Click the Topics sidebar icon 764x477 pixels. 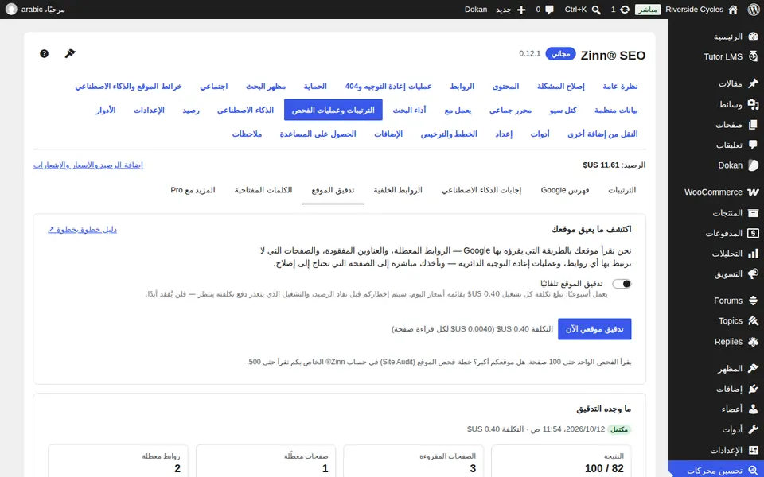click(754, 320)
